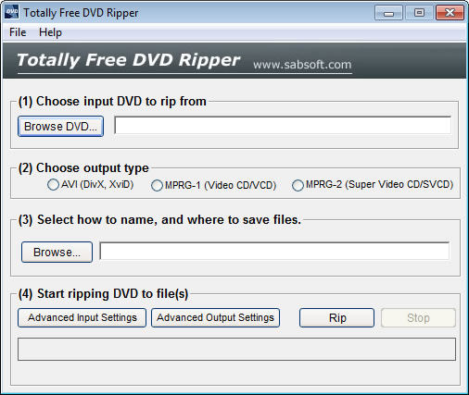Focus the input DVD path field
The height and width of the screenshot is (395, 469).
click(283, 125)
